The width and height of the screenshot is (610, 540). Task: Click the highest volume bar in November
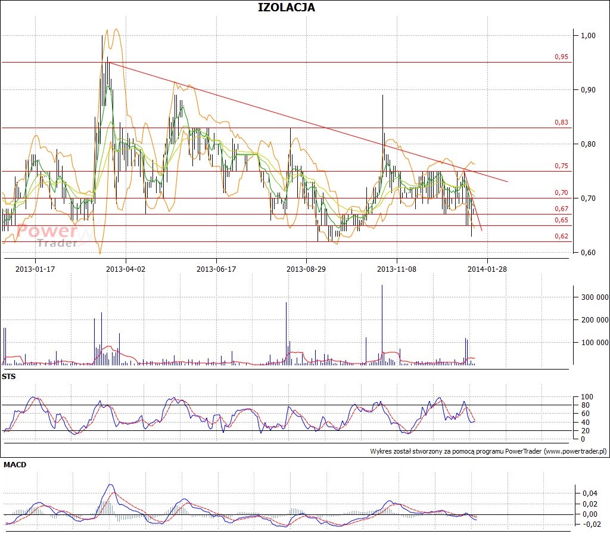click(382, 325)
